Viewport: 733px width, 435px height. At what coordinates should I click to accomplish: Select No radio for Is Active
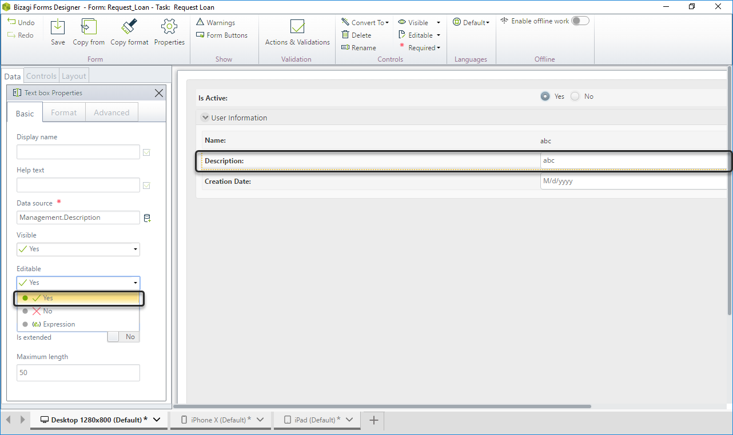[x=575, y=96]
